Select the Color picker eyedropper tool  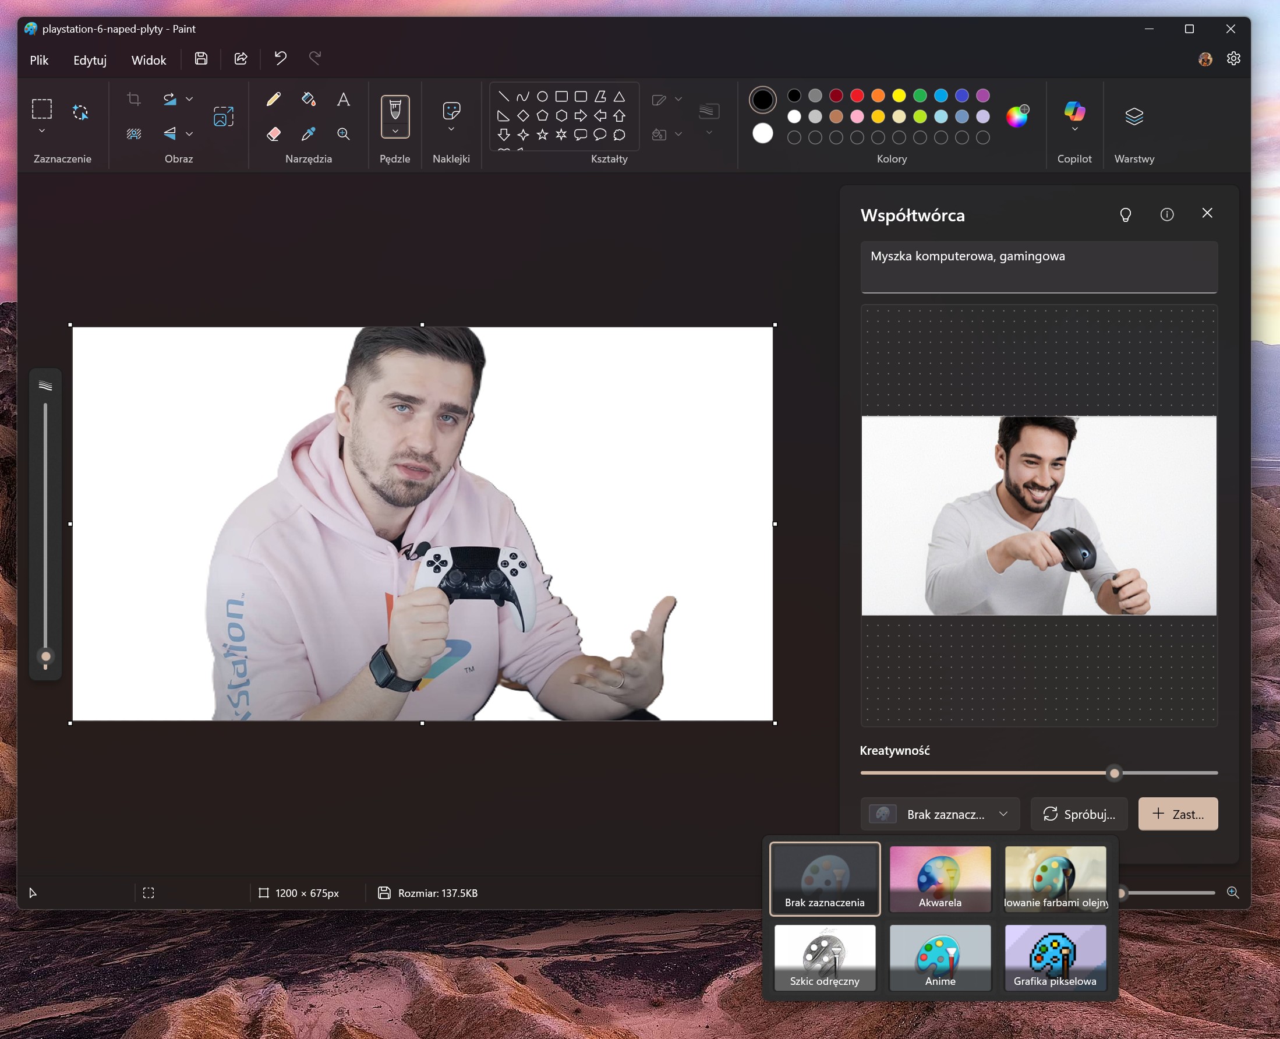(x=308, y=133)
